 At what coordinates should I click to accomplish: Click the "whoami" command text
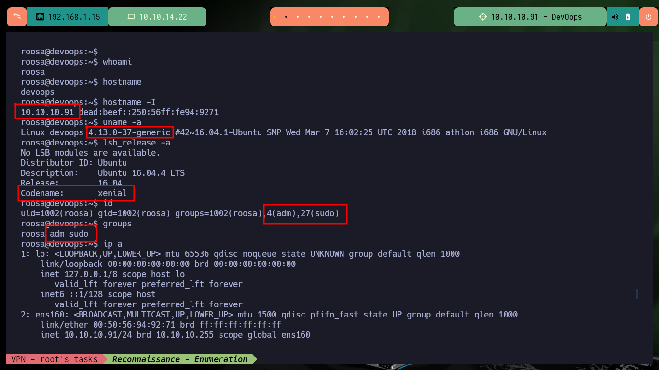[x=117, y=62]
